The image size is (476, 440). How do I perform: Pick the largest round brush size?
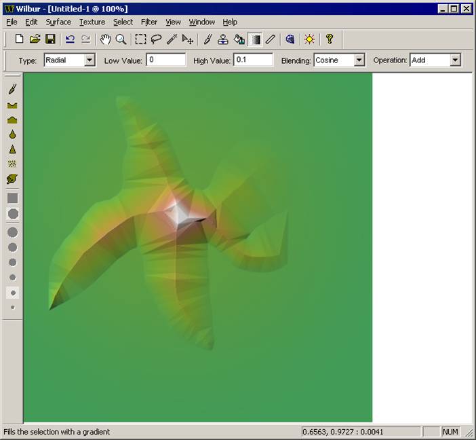(x=12, y=232)
